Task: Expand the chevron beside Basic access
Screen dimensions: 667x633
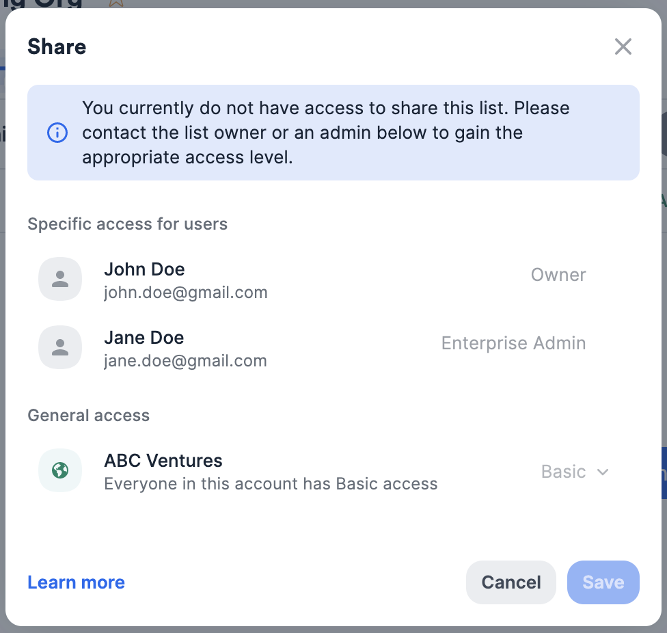Action: pyautogui.click(x=602, y=472)
